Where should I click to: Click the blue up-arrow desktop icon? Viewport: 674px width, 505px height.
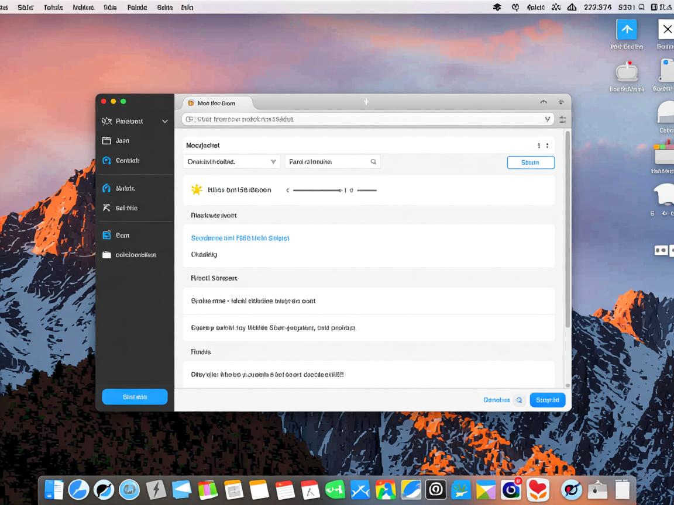click(x=627, y=29)
